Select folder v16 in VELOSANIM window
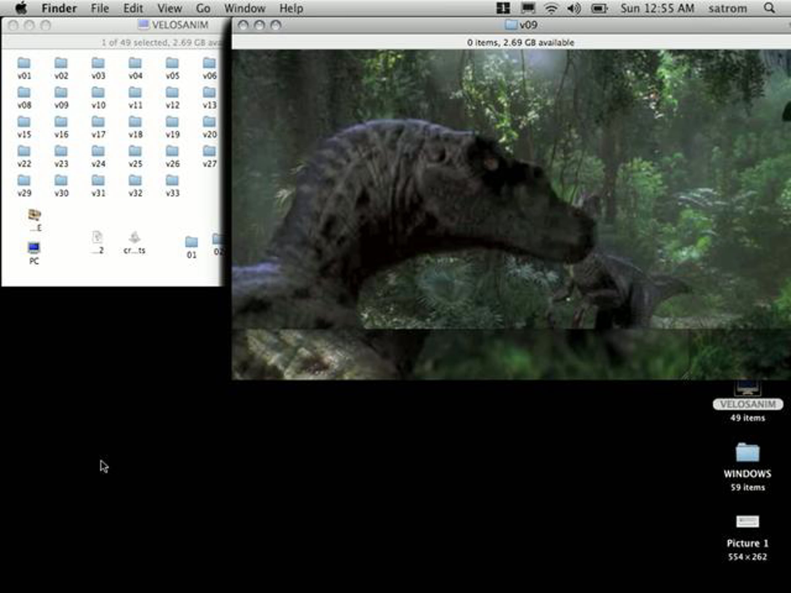The height and width of the screenshot is (593, 791). click(61, 127)
